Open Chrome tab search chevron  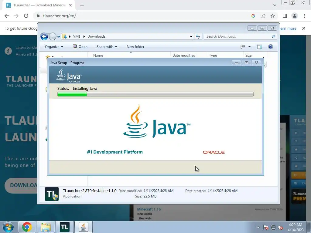tap(275, 5)
